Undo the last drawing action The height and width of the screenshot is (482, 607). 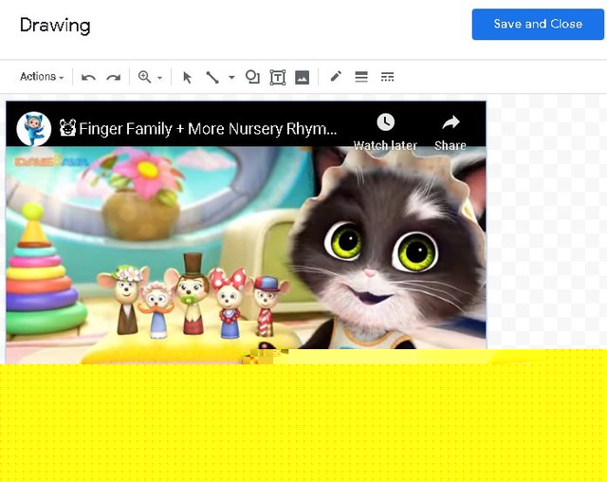pyautogui.click(x=88, y=77)
